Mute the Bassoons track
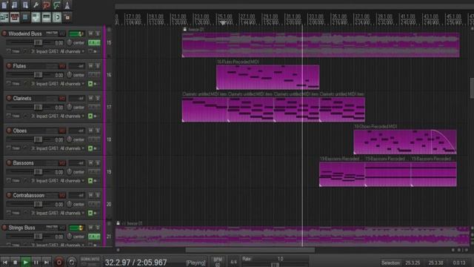474x267 pixels. [x=90, y=163]
